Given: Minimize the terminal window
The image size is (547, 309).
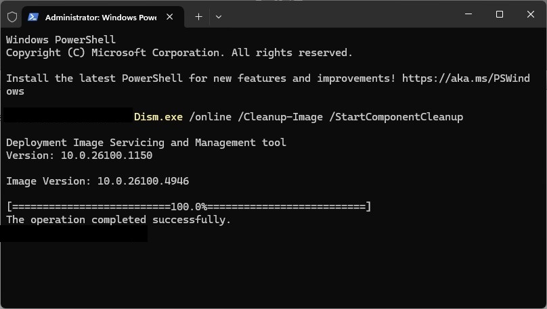Looking at the screenshot, I should 468,14.
